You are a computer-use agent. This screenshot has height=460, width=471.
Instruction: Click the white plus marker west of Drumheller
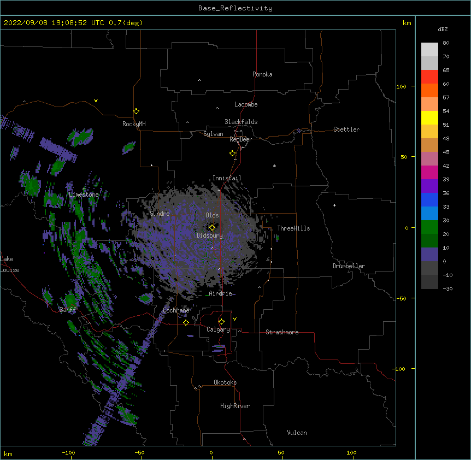point(334,205)
